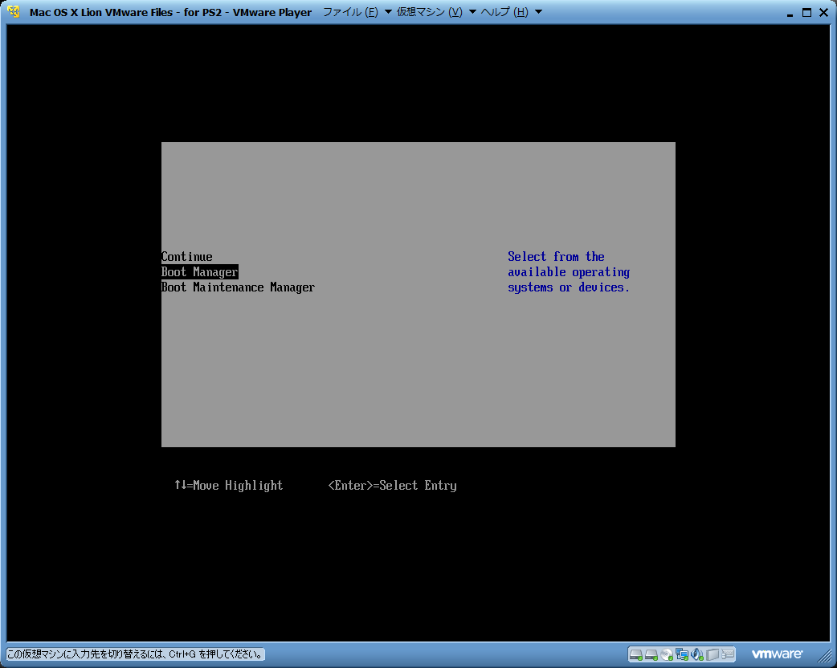Click the sound card speaker icon

(697, 654)
